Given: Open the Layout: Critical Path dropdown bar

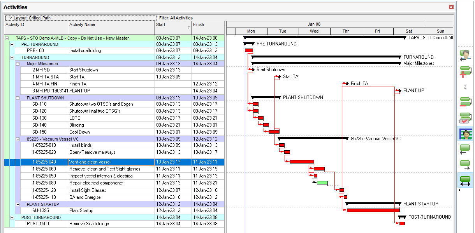Looking at the screenshot, I should pyautogui.click(x=81, y=18).
